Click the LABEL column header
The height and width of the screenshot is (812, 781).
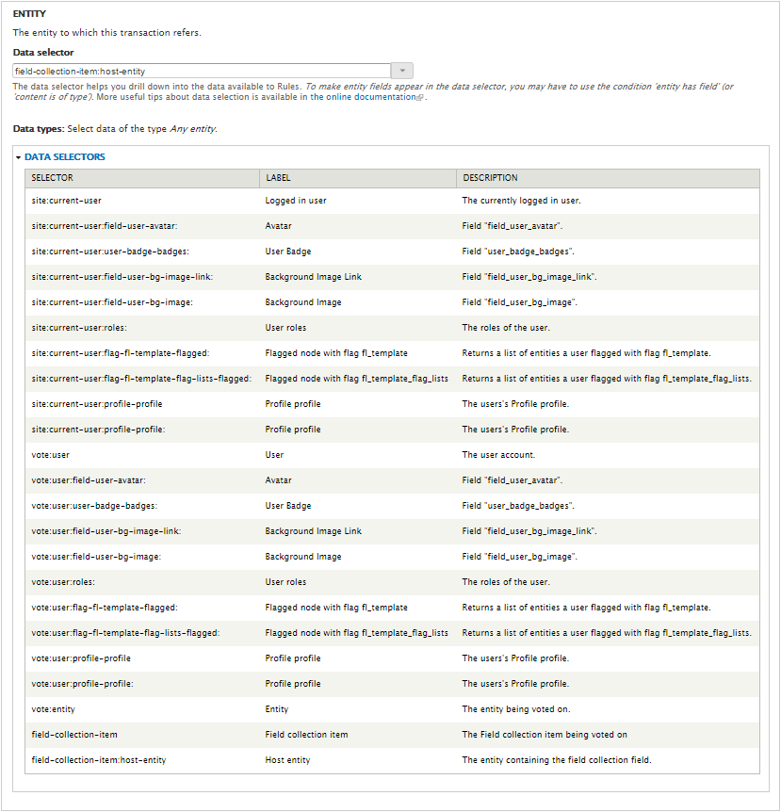click(x=281, y=178)
